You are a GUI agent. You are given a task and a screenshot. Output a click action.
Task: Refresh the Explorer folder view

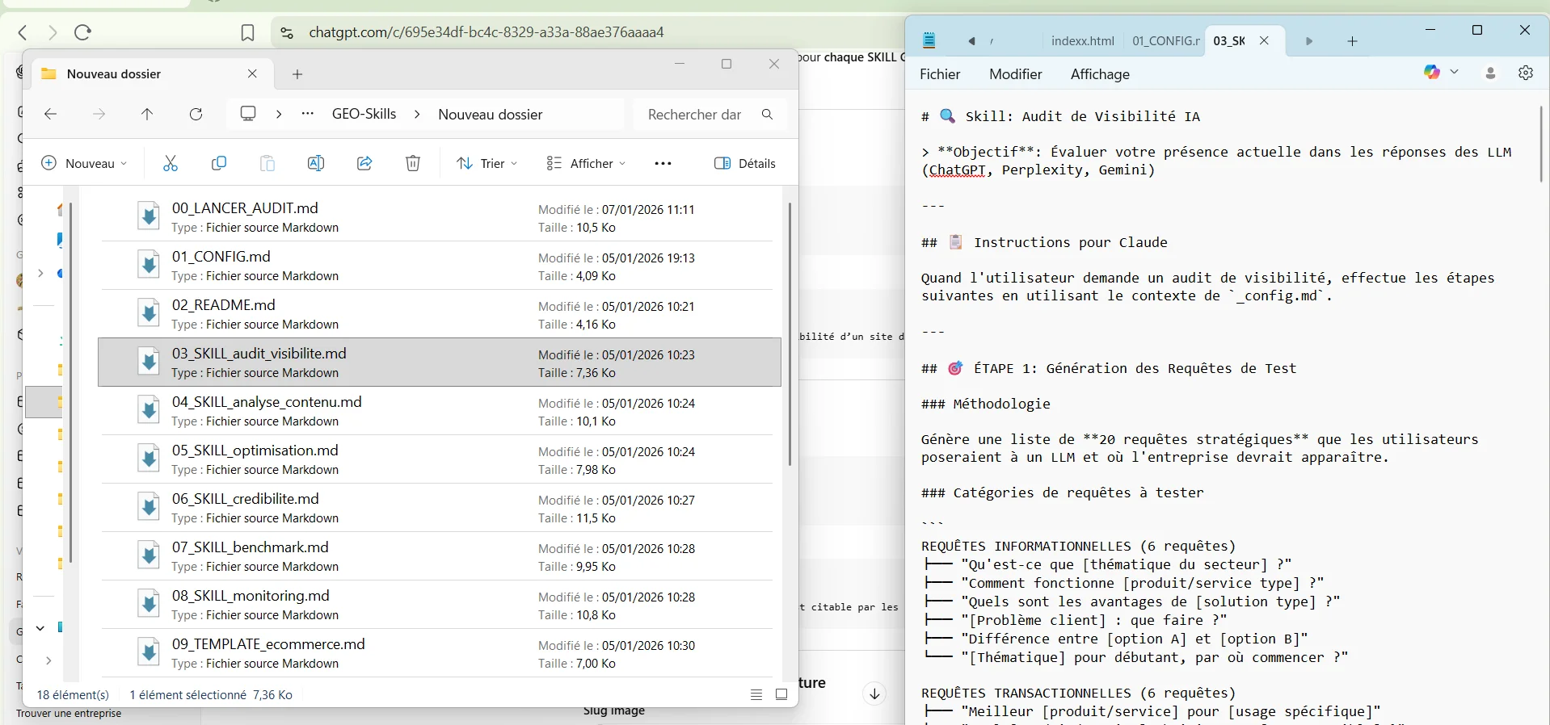coord(196,115)
